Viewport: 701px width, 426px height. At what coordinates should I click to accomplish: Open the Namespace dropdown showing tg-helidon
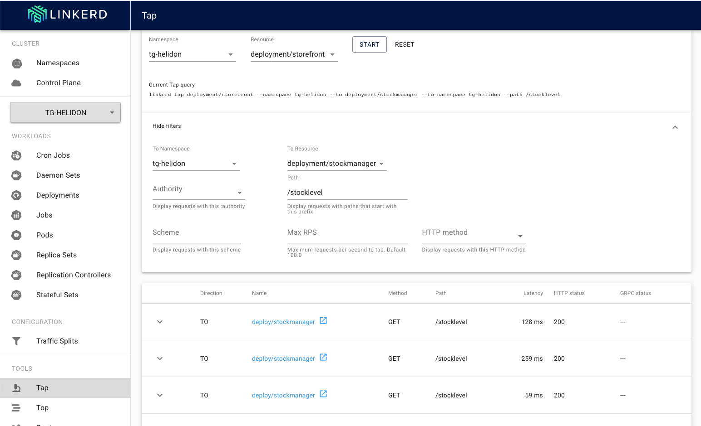[x=193, y=54]
